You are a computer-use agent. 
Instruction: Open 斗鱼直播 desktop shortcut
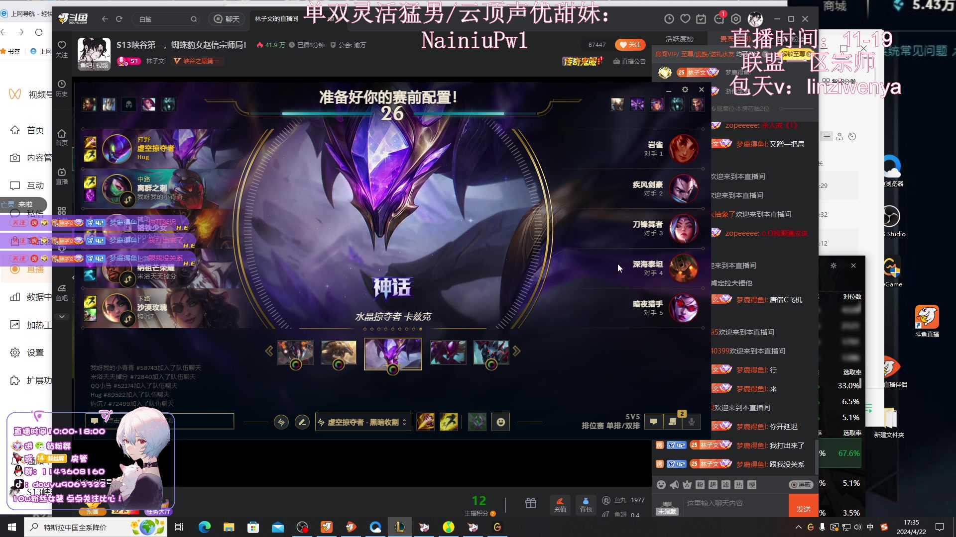(x=927, y=321)
